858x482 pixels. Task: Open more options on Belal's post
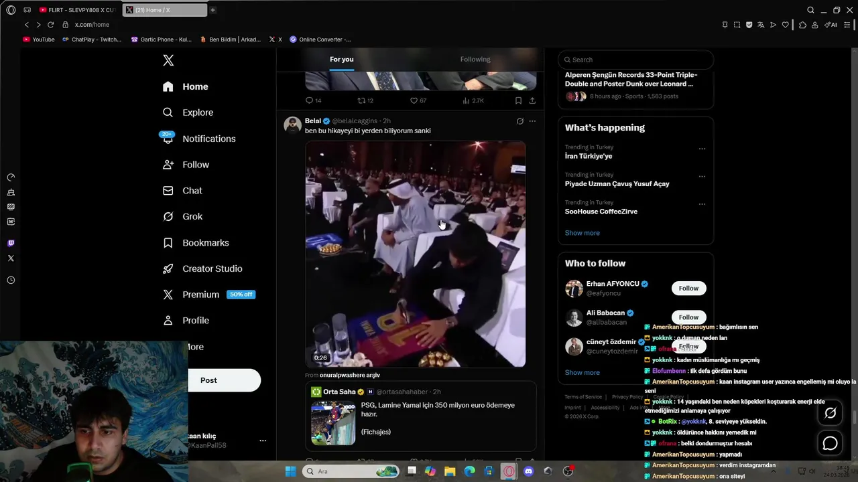coord(532,121)
